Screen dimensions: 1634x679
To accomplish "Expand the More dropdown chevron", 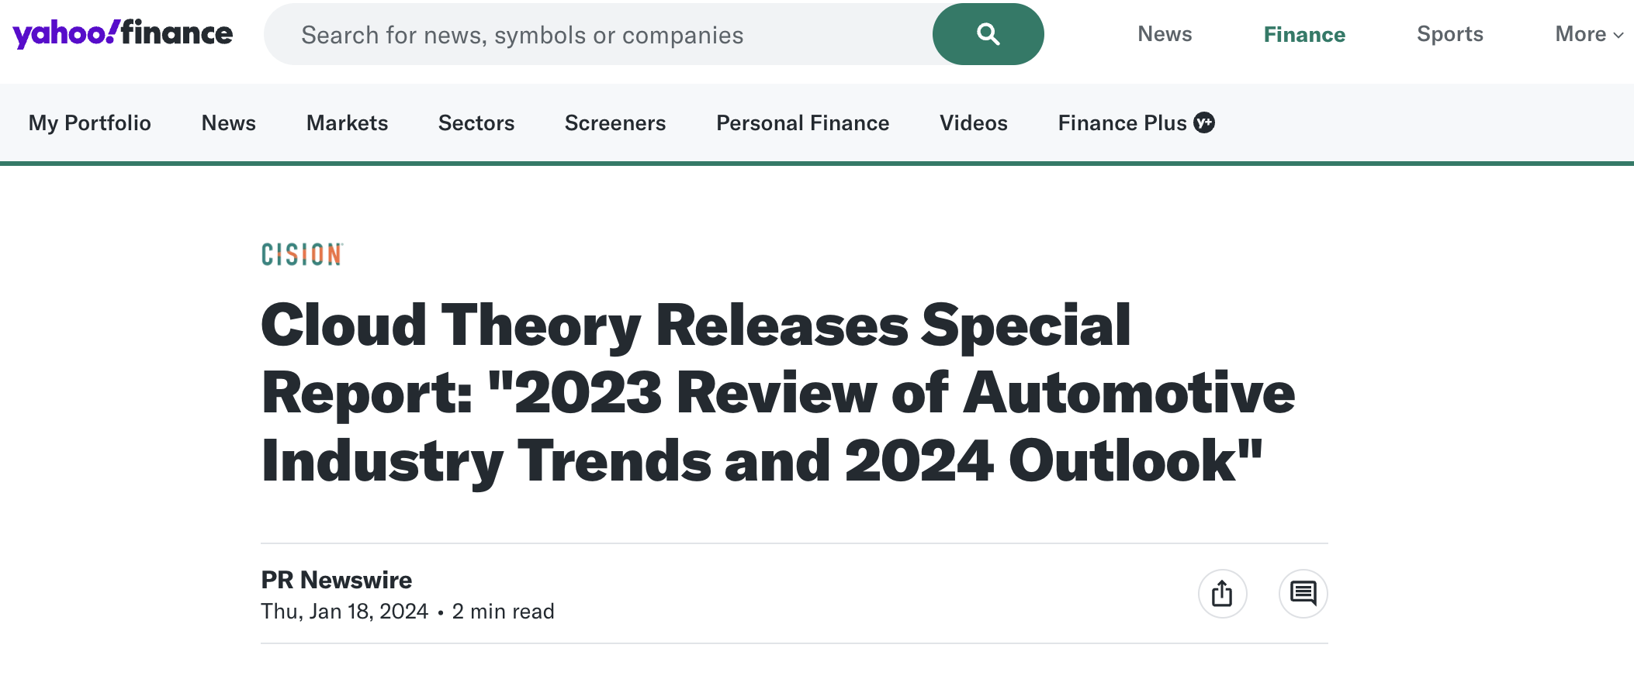I will point(1618,35).
